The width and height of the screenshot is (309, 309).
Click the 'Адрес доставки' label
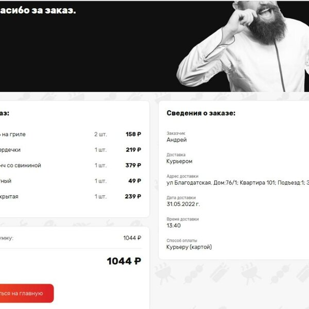182,176
